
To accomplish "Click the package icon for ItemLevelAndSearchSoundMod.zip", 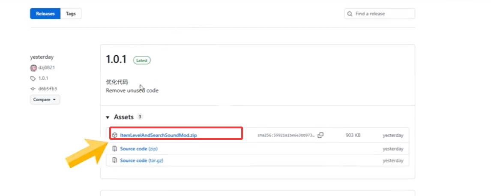I will pyautogui.click(x=115, y=135).
